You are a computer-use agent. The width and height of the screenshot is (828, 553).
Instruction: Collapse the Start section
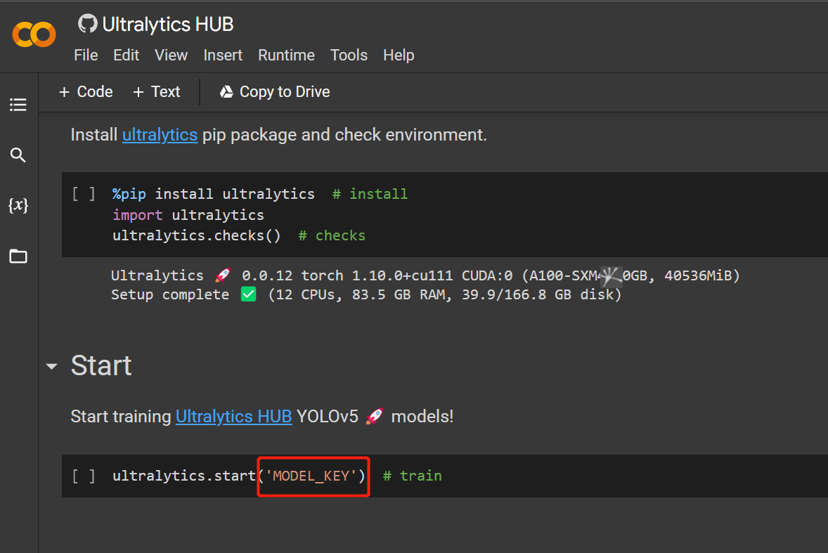point(52,365)
